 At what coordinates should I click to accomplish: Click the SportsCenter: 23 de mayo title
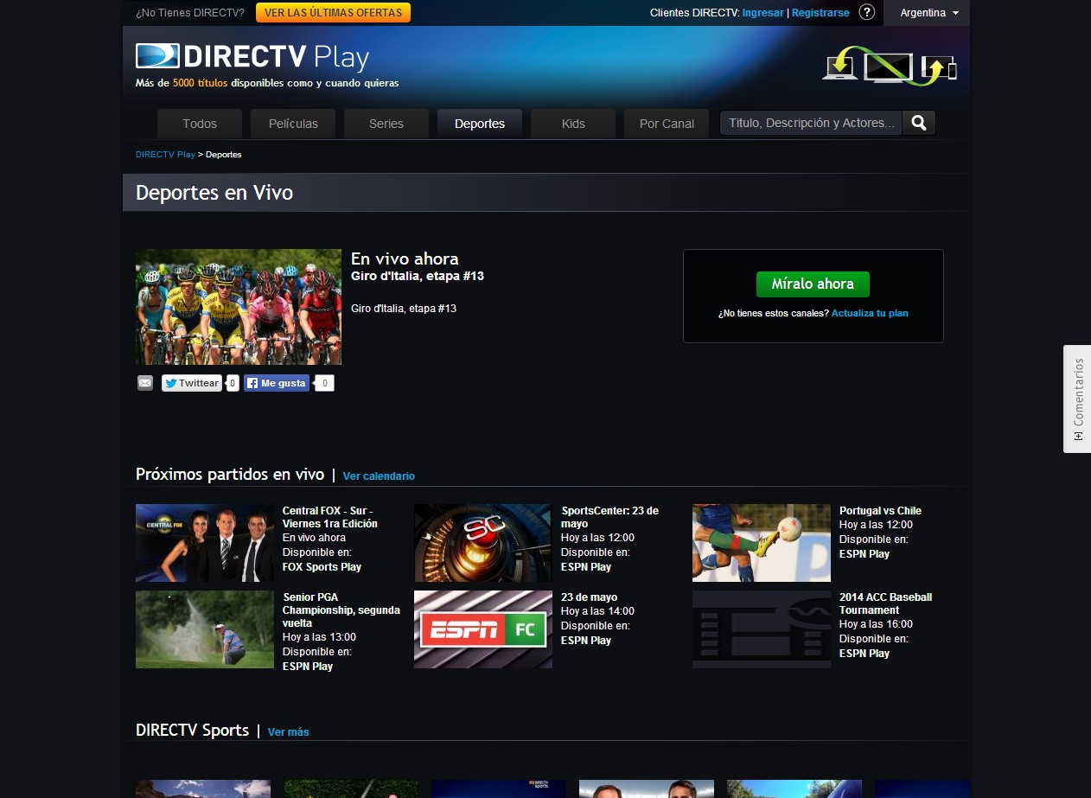(x=609, y=517)
